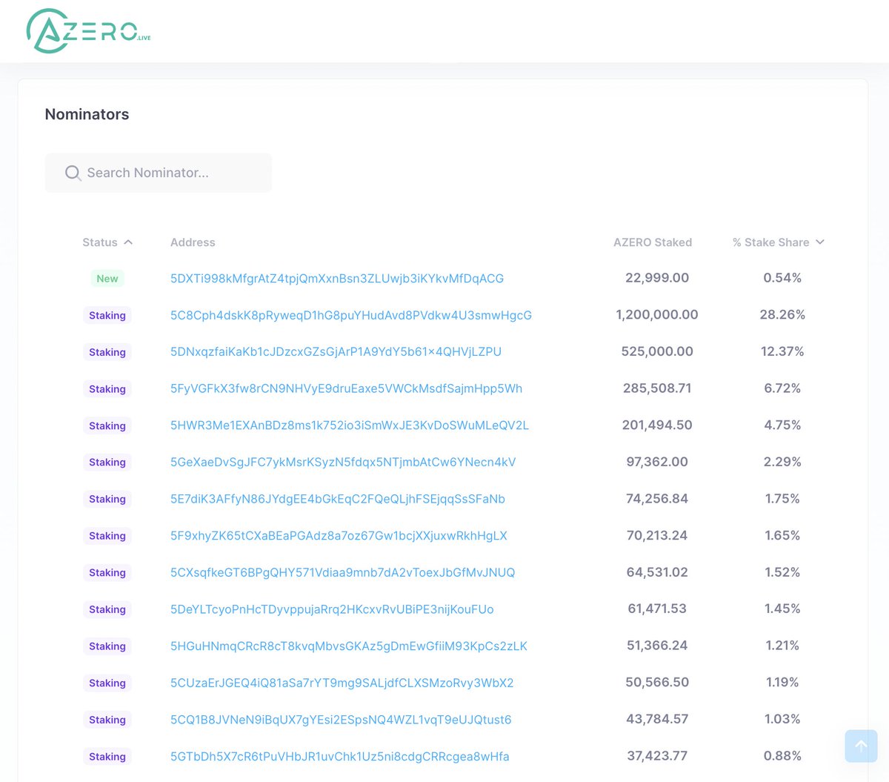This screenshot has width=889, height=782.
Task: Open nominator address starting 5CUzaErJGEQ4iQ
Action: (x=342, y=683)
